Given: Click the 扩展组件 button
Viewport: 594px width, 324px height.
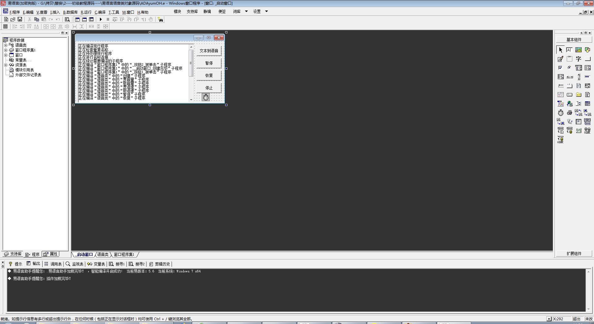Looking at the screenshot, I should (x=574, y=254).
